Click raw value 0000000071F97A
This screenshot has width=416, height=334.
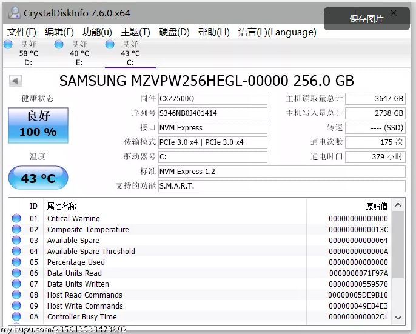coord(359,273)
